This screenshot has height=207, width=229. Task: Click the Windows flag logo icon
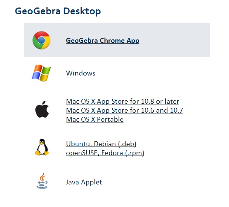click(x=41, y=73)
